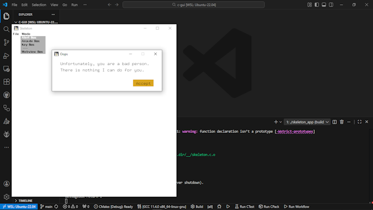Open the GitHub view in activity bar
This screenshot has width=373, height=210.
(7, 95)
